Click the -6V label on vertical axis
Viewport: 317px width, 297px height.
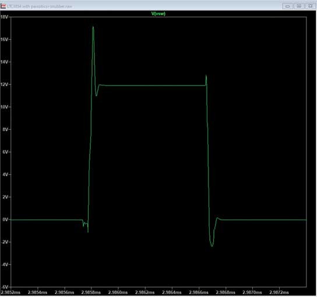coord(5,287)
